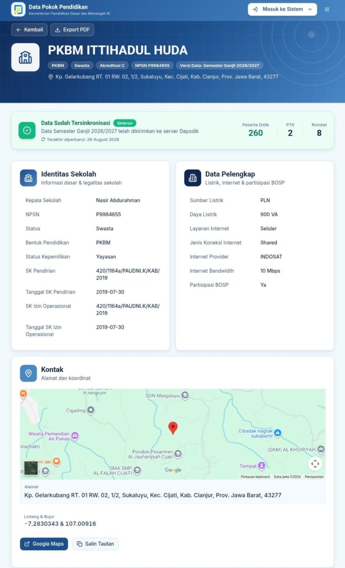Click the Data Pelengkap section icon

(193, 178)
